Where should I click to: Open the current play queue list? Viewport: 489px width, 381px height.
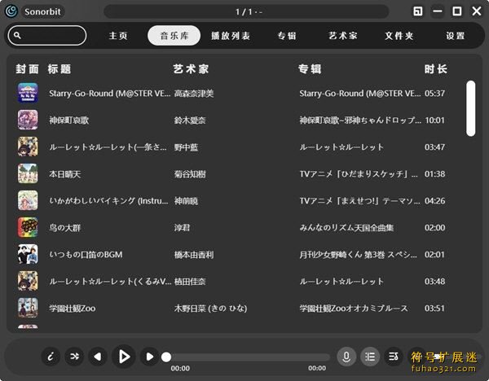pyautogui.click(x=370, y=356)
